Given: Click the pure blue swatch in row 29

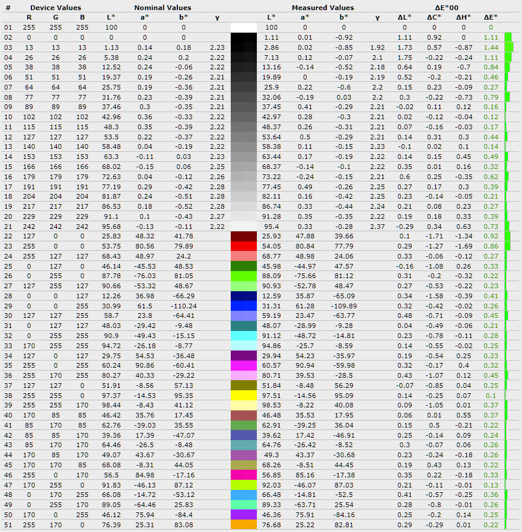Looking at the screenshot, I should click(243, 305).
